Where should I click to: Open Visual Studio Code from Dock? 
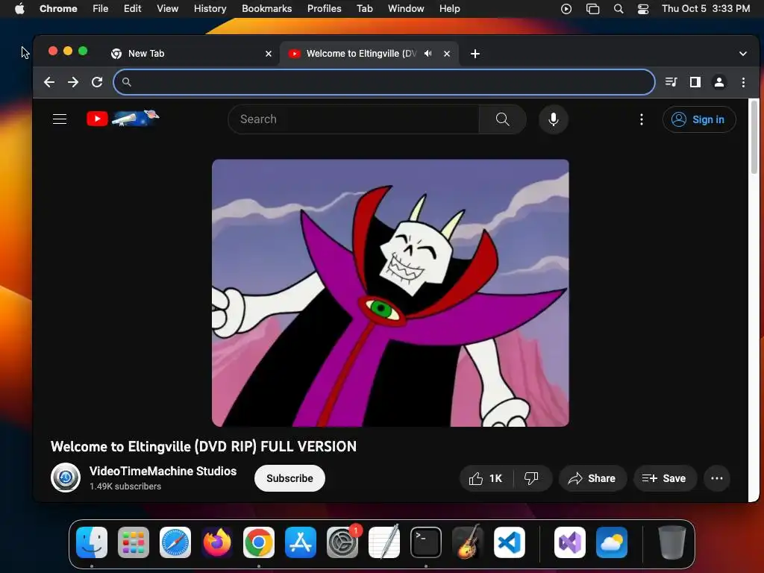coord(510,542)
